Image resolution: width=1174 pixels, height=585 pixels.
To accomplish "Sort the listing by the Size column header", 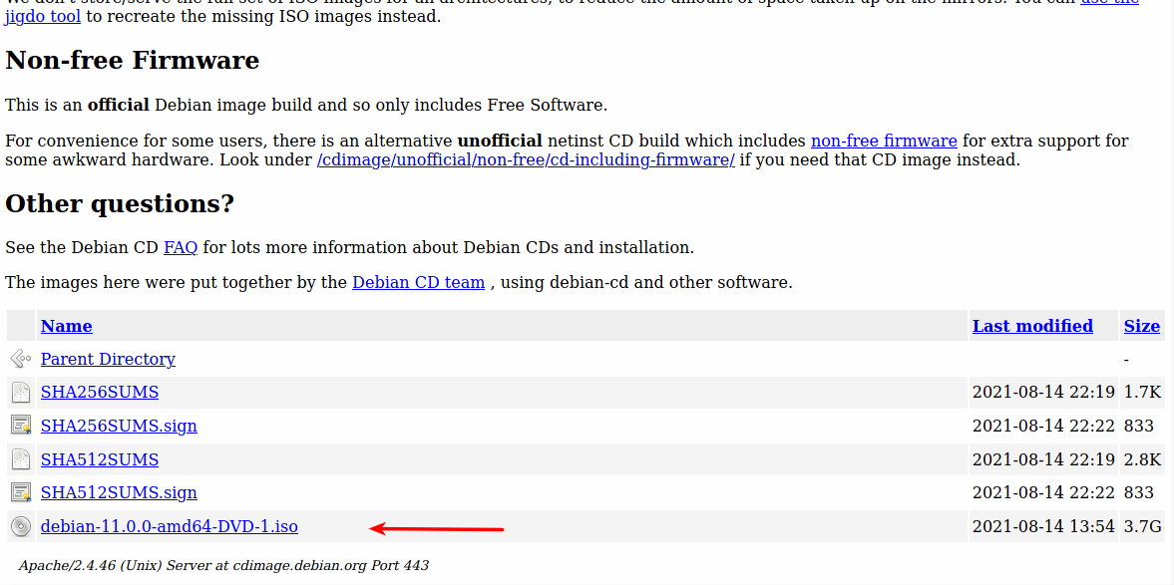I will pyautogui.click(x=1141, y=326).
